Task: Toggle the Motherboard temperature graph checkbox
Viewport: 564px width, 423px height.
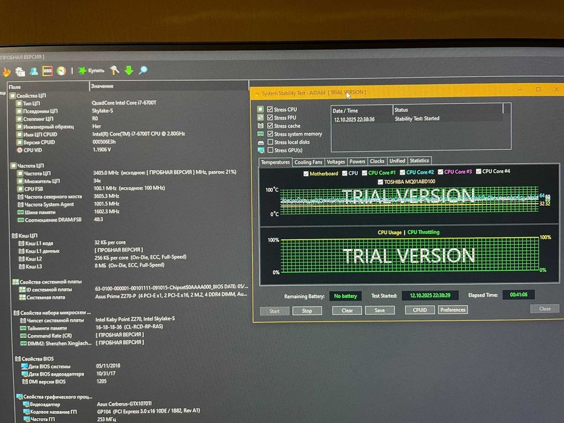Action: pos(306,174)
